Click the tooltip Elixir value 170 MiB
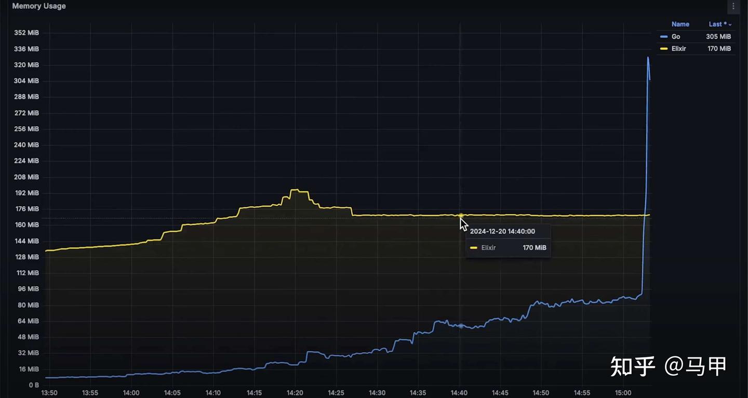 (535, 248)
